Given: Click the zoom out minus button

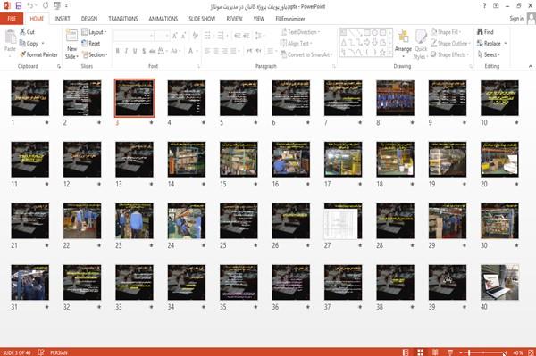Looking at the screenshot, I should tap(461, 352).
